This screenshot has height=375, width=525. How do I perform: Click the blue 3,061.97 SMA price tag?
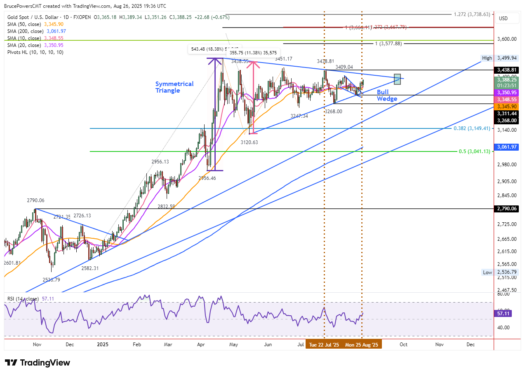[507, 147]
